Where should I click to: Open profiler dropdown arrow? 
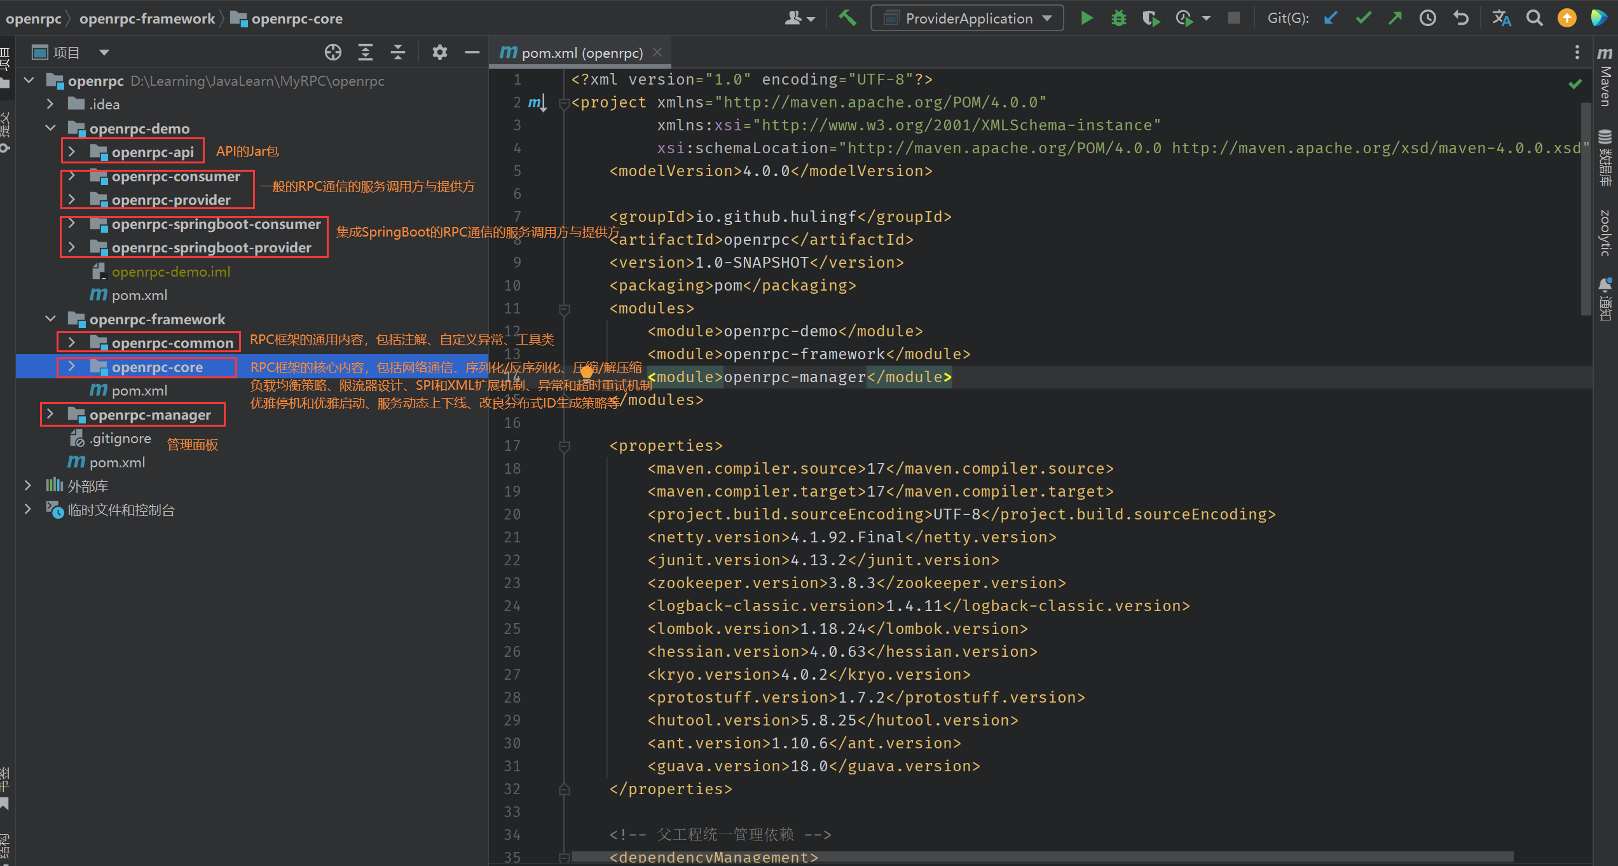1206,18
